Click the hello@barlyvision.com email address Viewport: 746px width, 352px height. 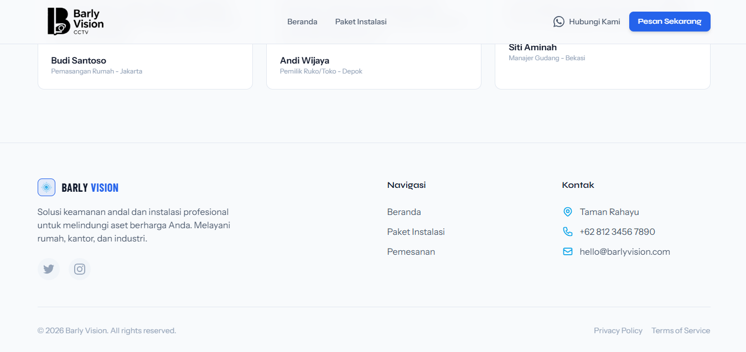pos(625,251)
